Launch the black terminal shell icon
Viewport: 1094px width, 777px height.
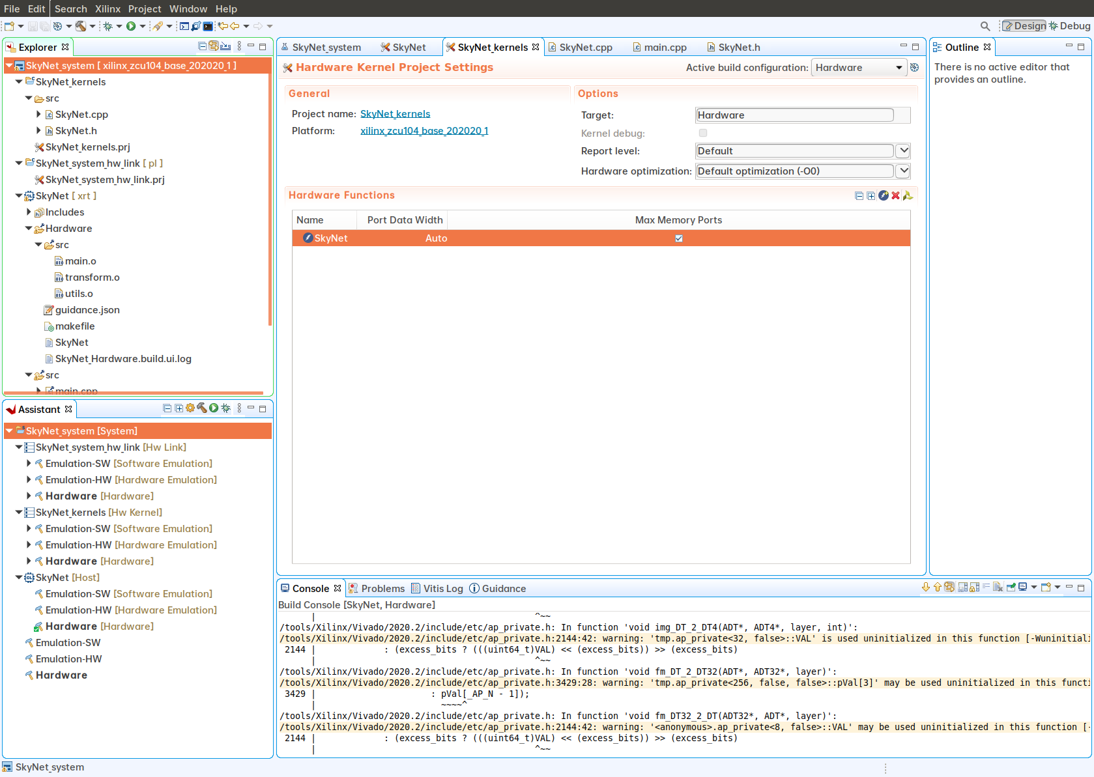click(x=208, y=26)
